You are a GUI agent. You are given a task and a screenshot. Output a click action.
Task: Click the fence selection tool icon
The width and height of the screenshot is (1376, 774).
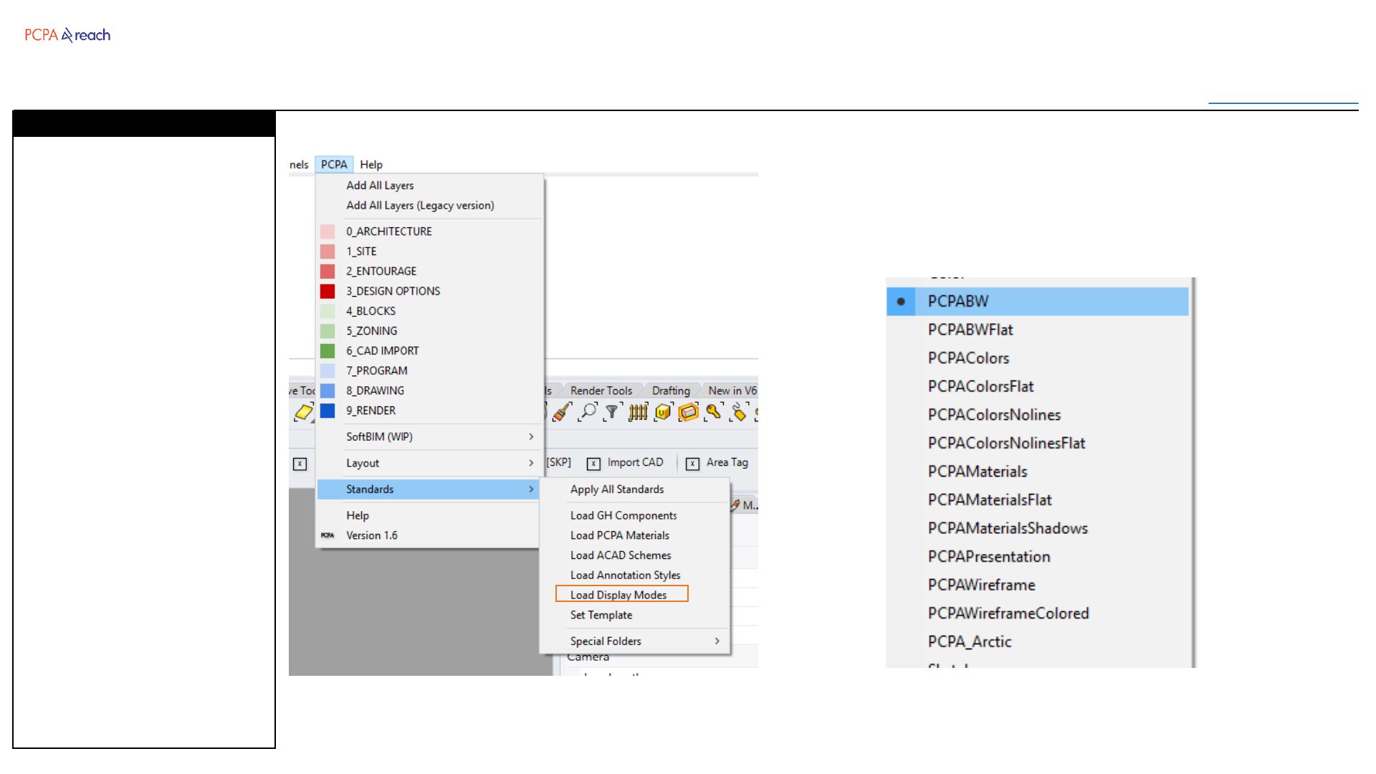(x=638, y=411)
